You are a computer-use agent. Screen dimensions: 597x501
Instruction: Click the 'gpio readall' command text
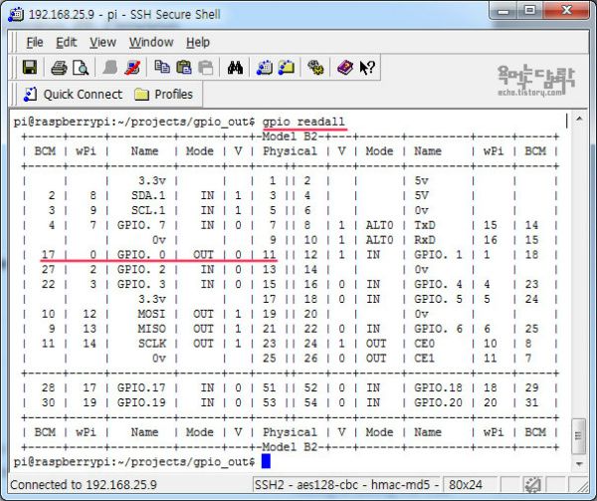pyautogui.click(x=303, y=122)
